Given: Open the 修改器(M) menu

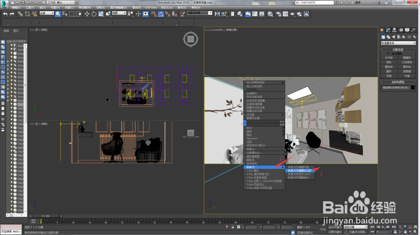Looking at the screenshot, I should point(85,8).
